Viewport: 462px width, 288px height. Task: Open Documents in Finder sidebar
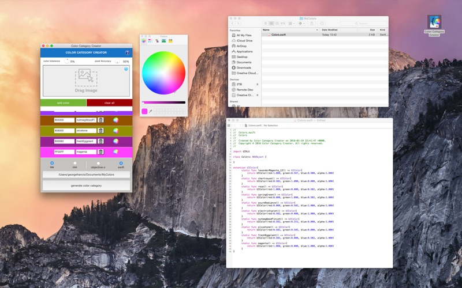(243, 62)
